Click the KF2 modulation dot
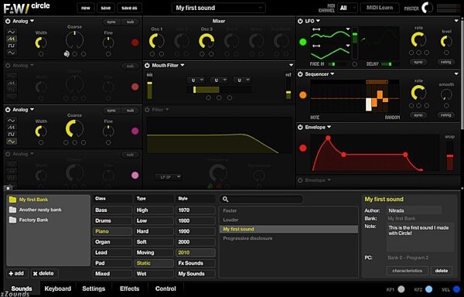 point(428,289)
